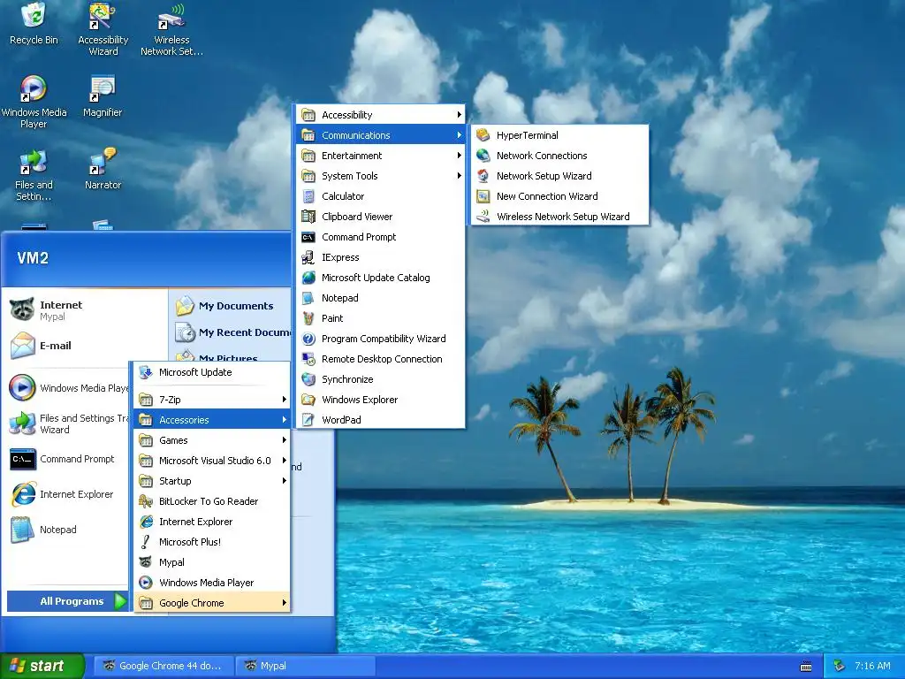The image size is (905, 679).
Task: Click the Narrator desktop shortcut
Action: (x=103, y=169)
